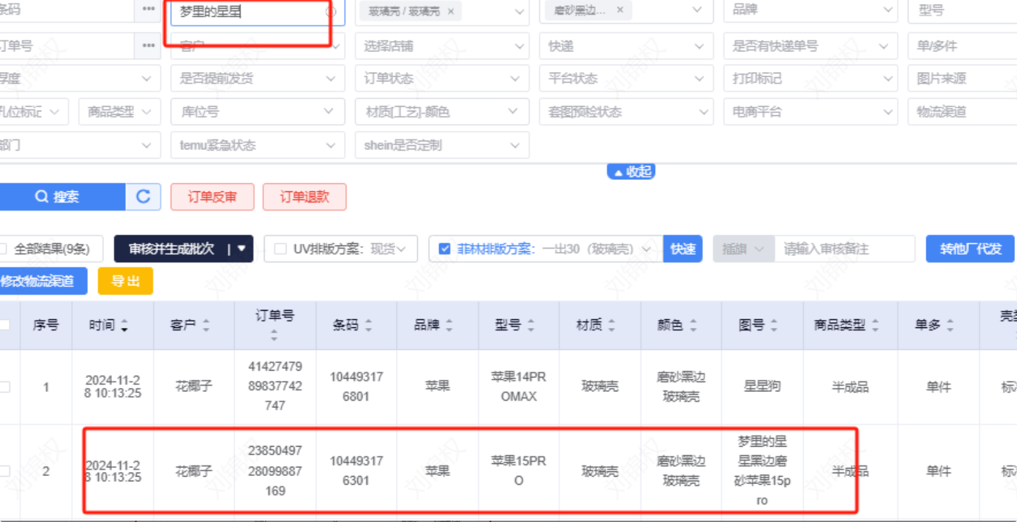Open the 套图预检状态 dropdown
1017x522 pixels.
click(626, 112)
